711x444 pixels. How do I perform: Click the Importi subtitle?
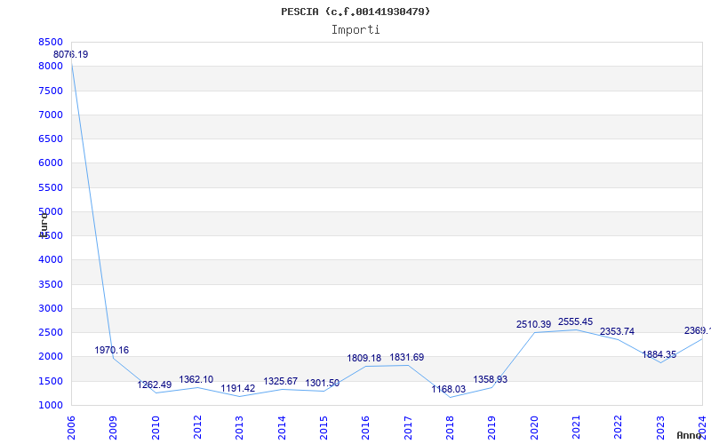tap(355, 30)
